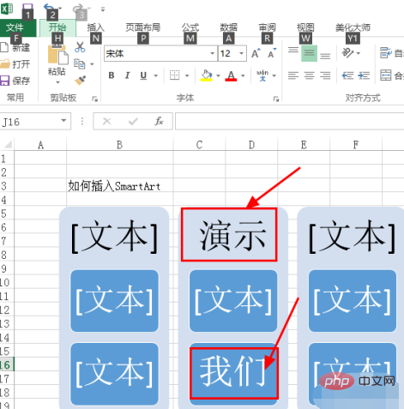Screen dimensions: 404x409
Task: Click the formula bar input field
Action: tap(289, 122)
